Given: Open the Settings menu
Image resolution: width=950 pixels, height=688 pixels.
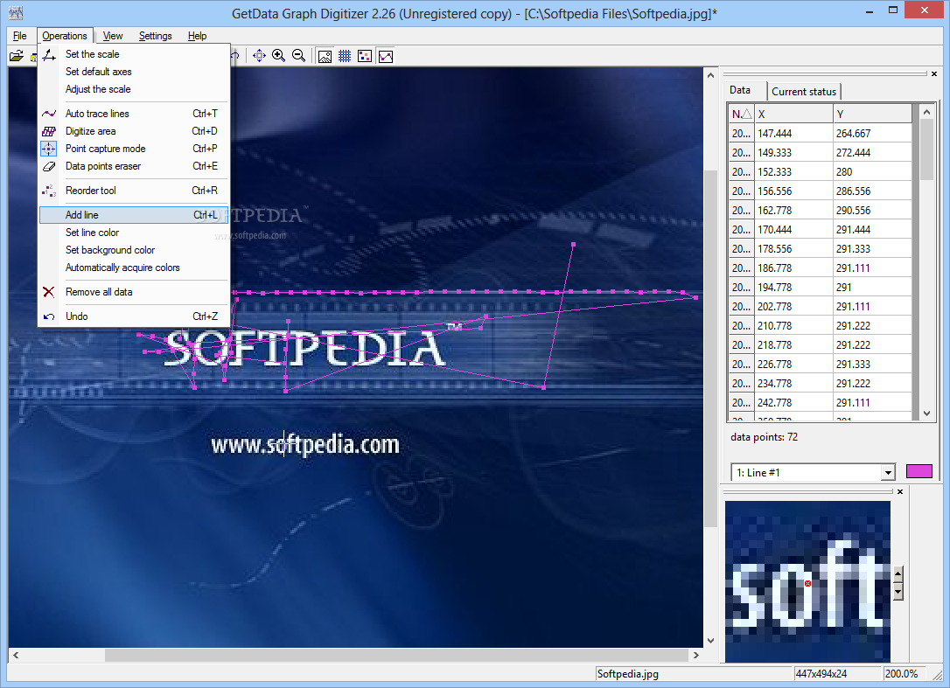Looking at the screenshot, I should [x=155, y=36].
